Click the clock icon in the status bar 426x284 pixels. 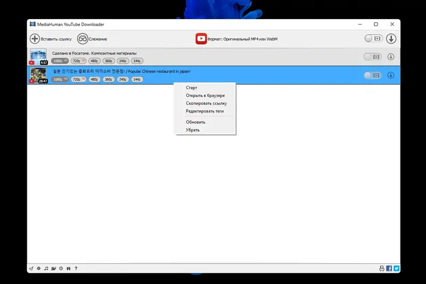[x=61, y=269]
